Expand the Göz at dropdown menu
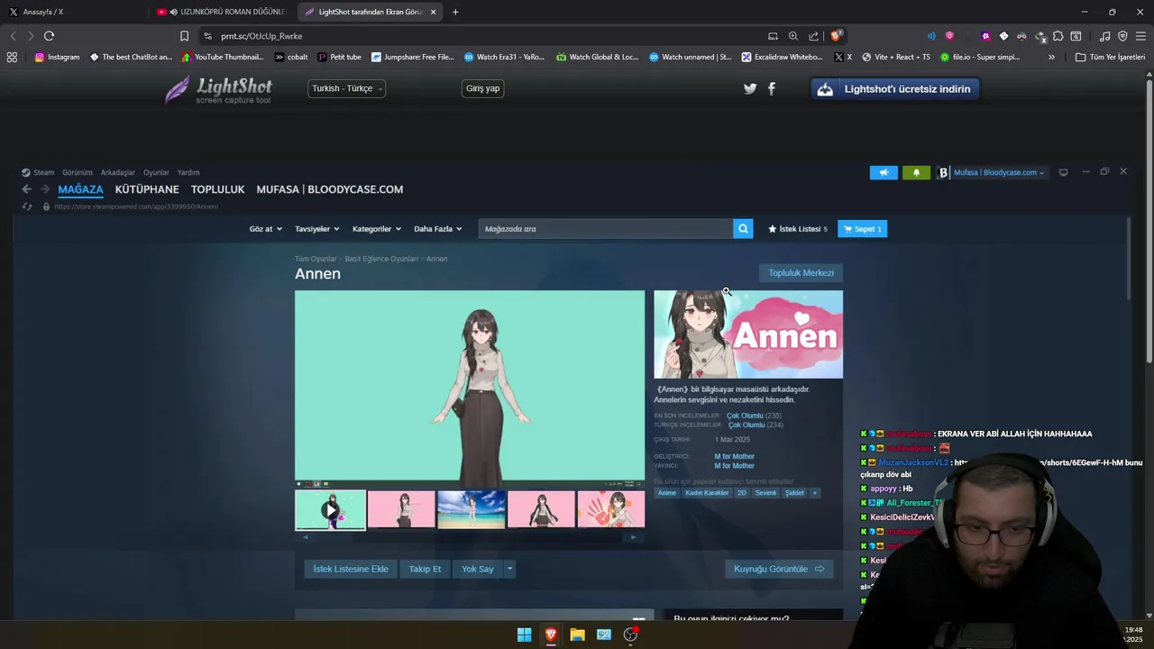This screenshot has height=649, width=1154. (265, 229)
